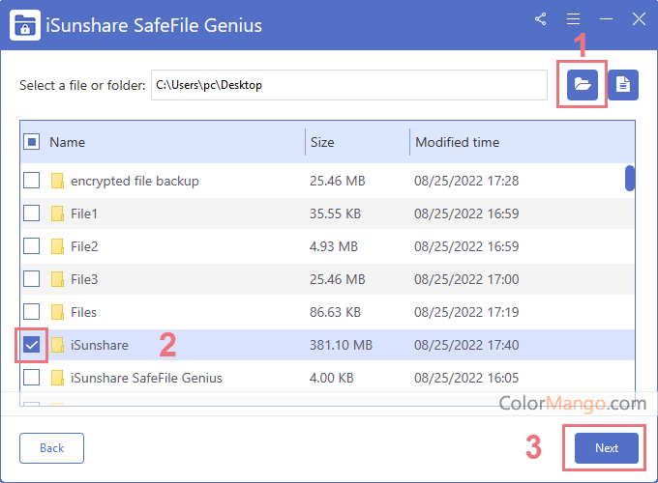This screenshot has width=658, height=483.
Task: Minimize the SafeFile Genius window
Action: click(x=606, y=19)
